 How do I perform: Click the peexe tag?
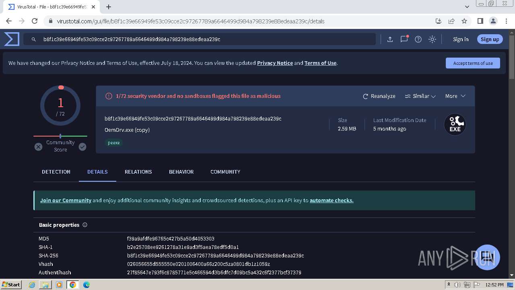click(x=113, y=143)
